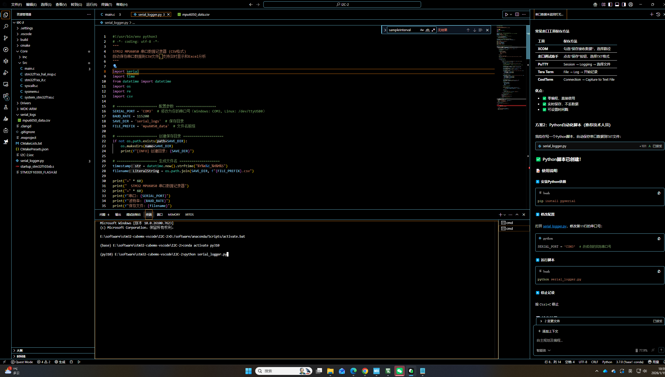The width and height of the screenshot is (665, 377).
Task: Copy the pip install pyserial command
Action: pyautogui.click(x=659, y=193)
